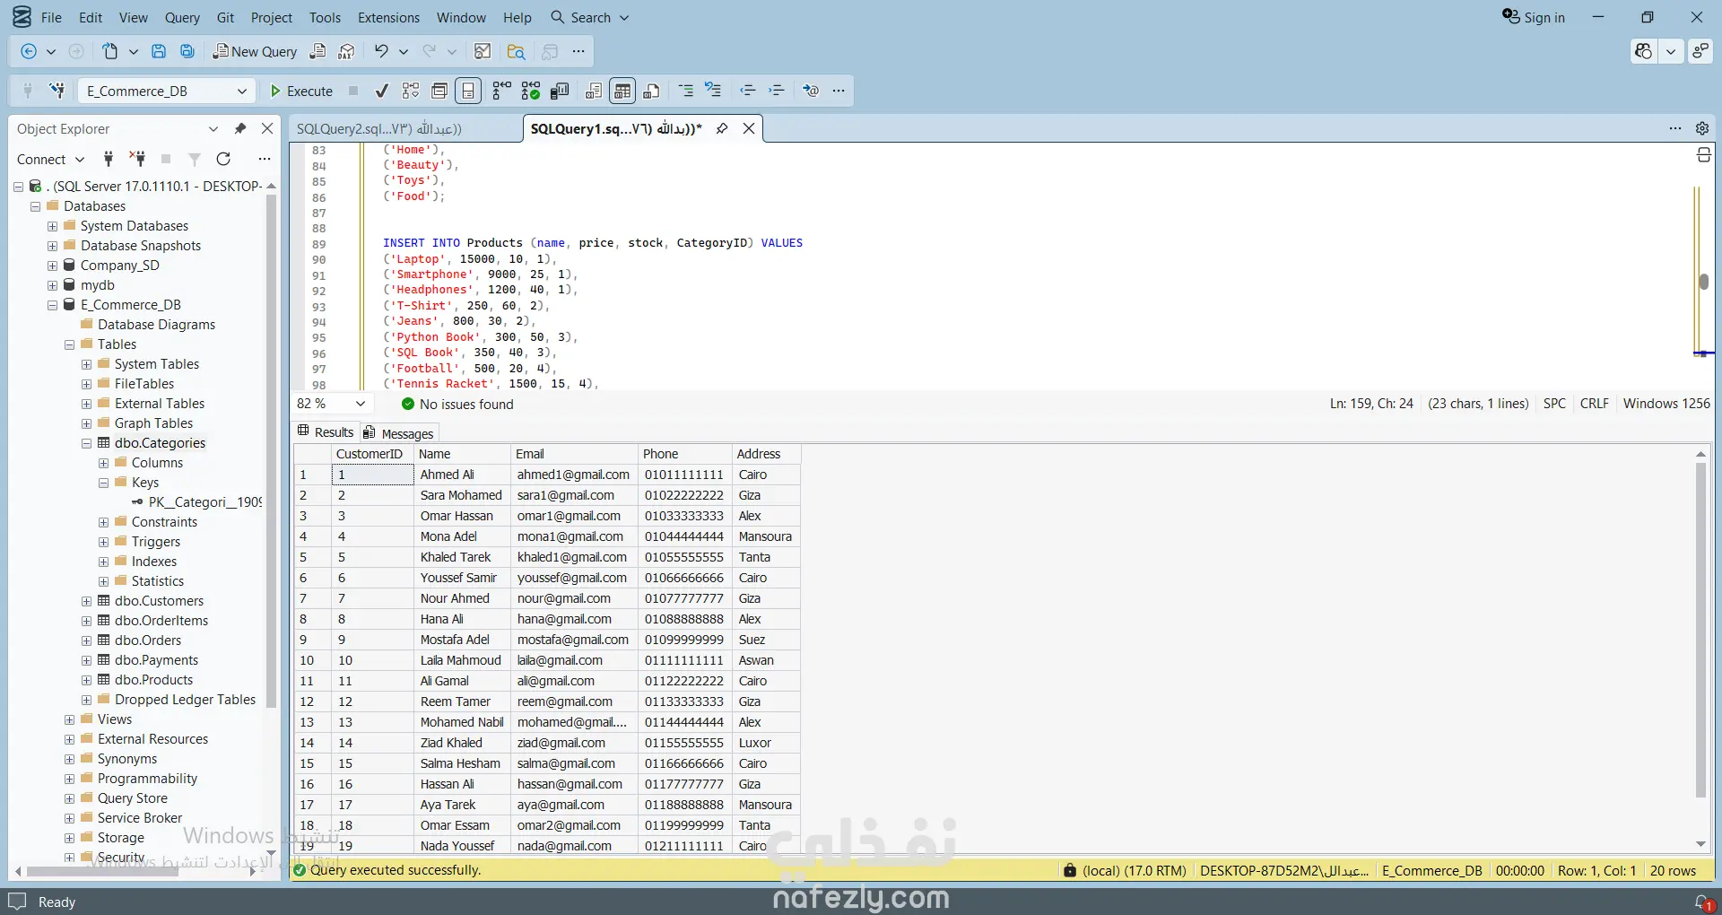Toggle Include Live Query Statistics
Screen dimensions: 1722x915
click(531, 91)
